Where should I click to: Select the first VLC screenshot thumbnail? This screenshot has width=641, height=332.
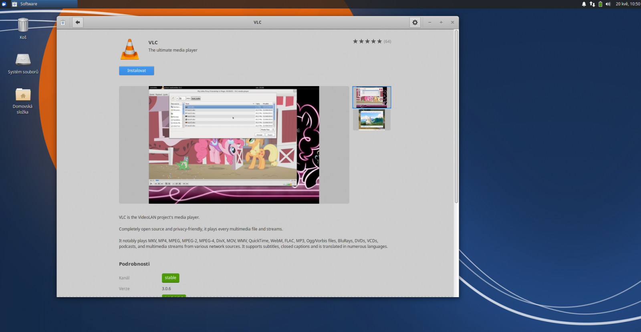click(372, 97)
